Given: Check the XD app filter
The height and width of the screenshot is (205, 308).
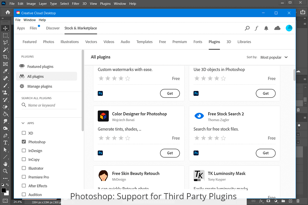Looking at the screenshot, I should [24, 133].
